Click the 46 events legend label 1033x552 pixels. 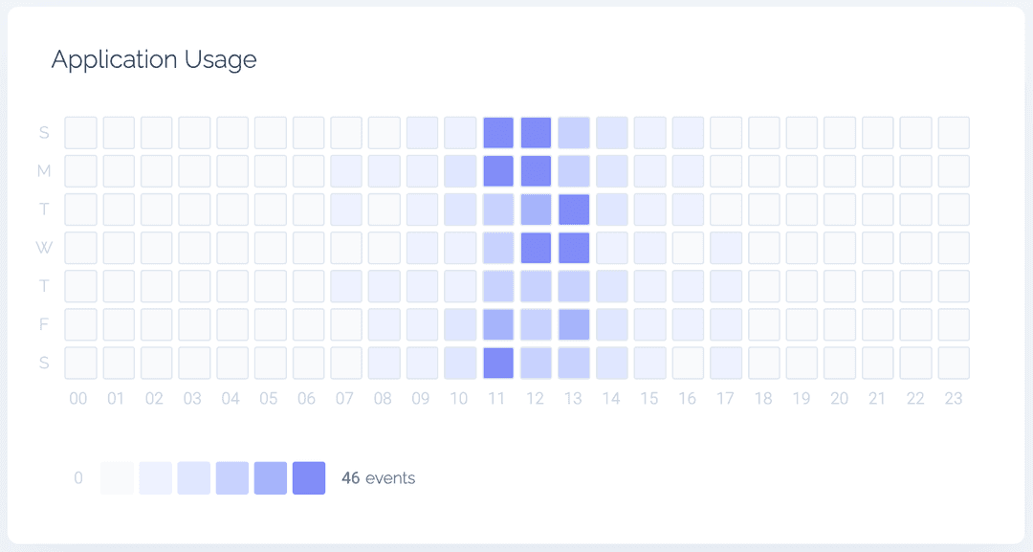[378, 477]
